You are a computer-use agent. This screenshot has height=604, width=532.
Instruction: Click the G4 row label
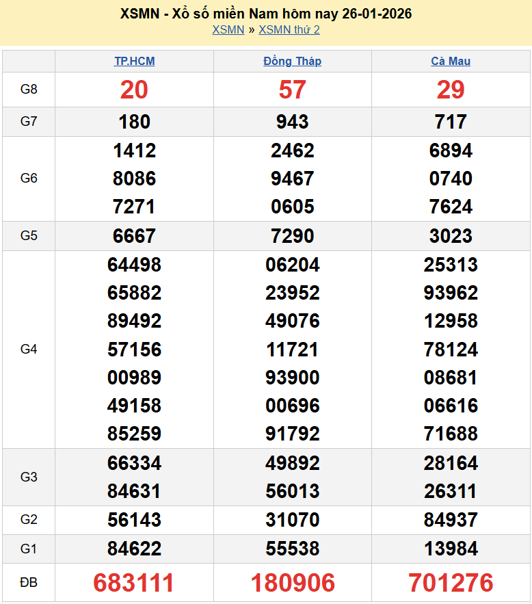pyautogui.click(x=29, y=350)
